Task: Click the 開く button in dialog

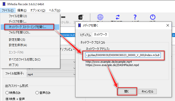Action: click(x=127, y=92)
